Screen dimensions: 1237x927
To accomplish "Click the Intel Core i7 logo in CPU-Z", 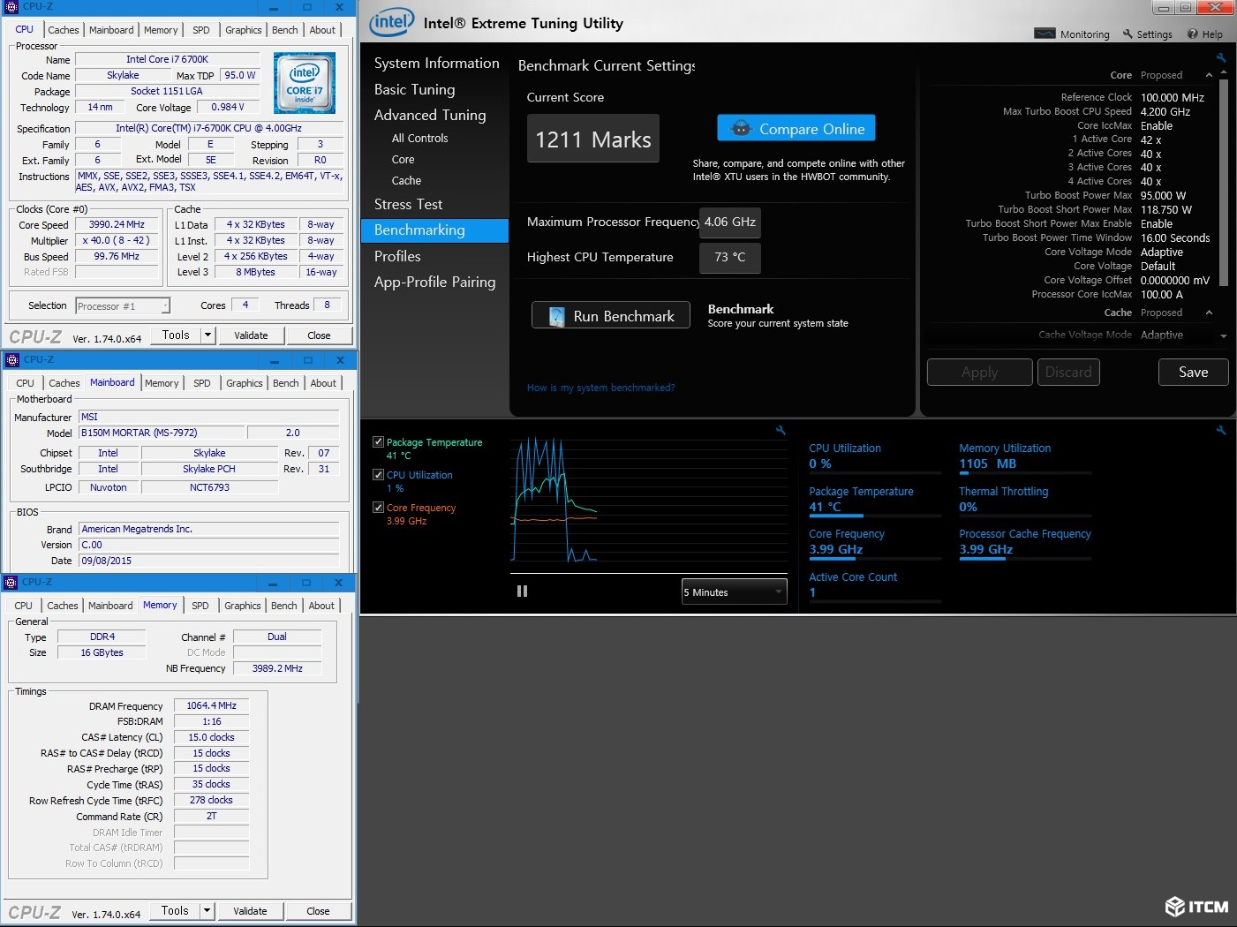I will (305, 82).
